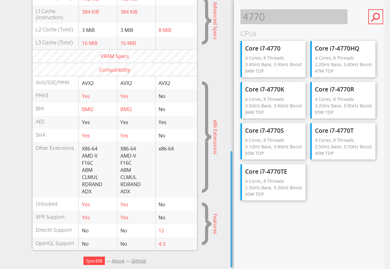The height and width of the screenshot is (269, 390).
Task: Click the CPUs heading in search panel
Action: 249,34
